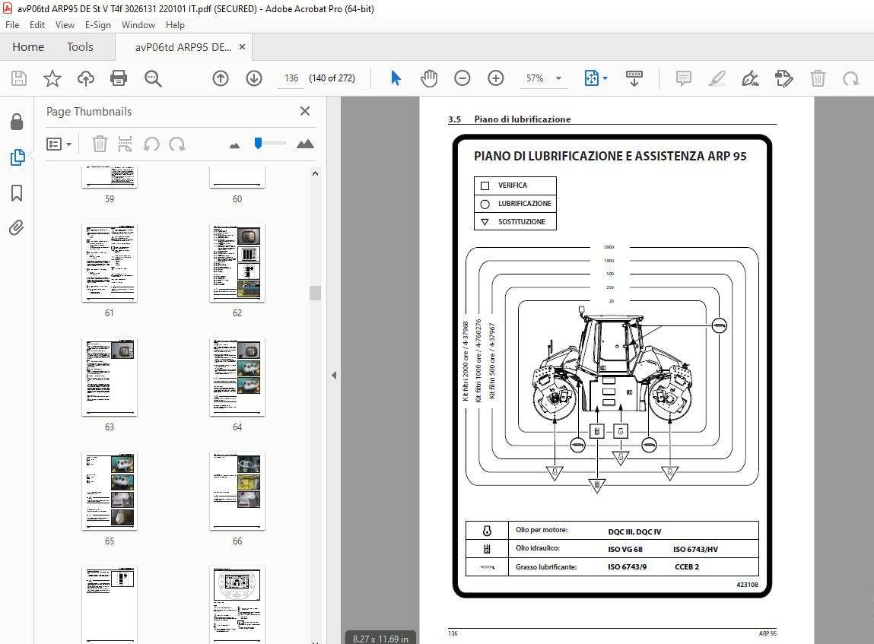Enlarge thumbnails with large mountain icon
Image resolution: width=874 pixels, height=644 pixels.
coord(305,144)
